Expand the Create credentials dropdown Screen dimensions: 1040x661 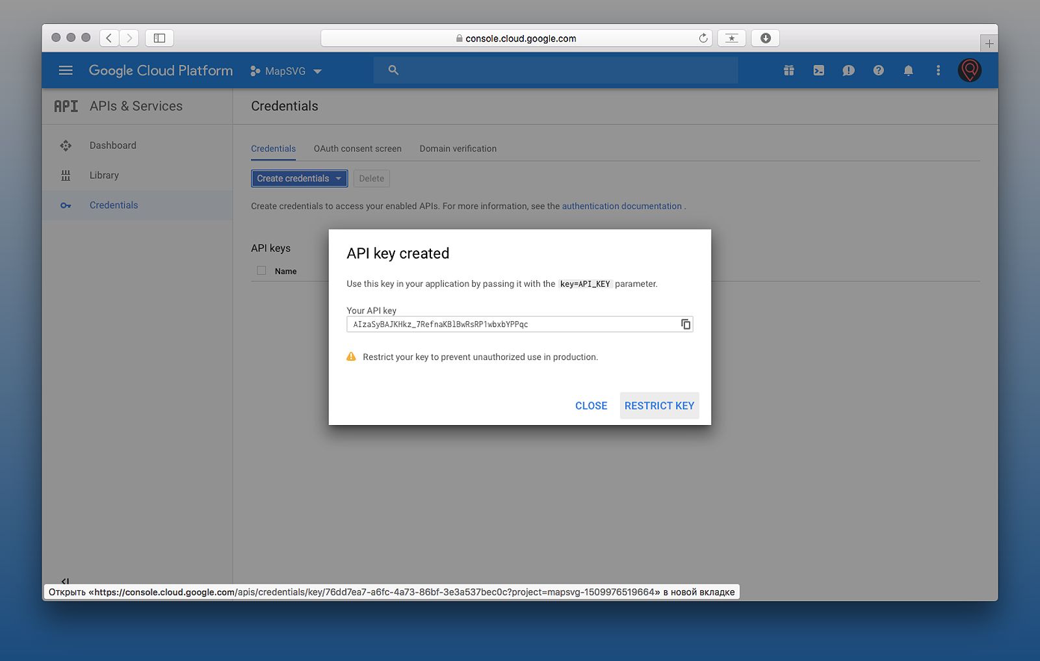click(299, 179)
